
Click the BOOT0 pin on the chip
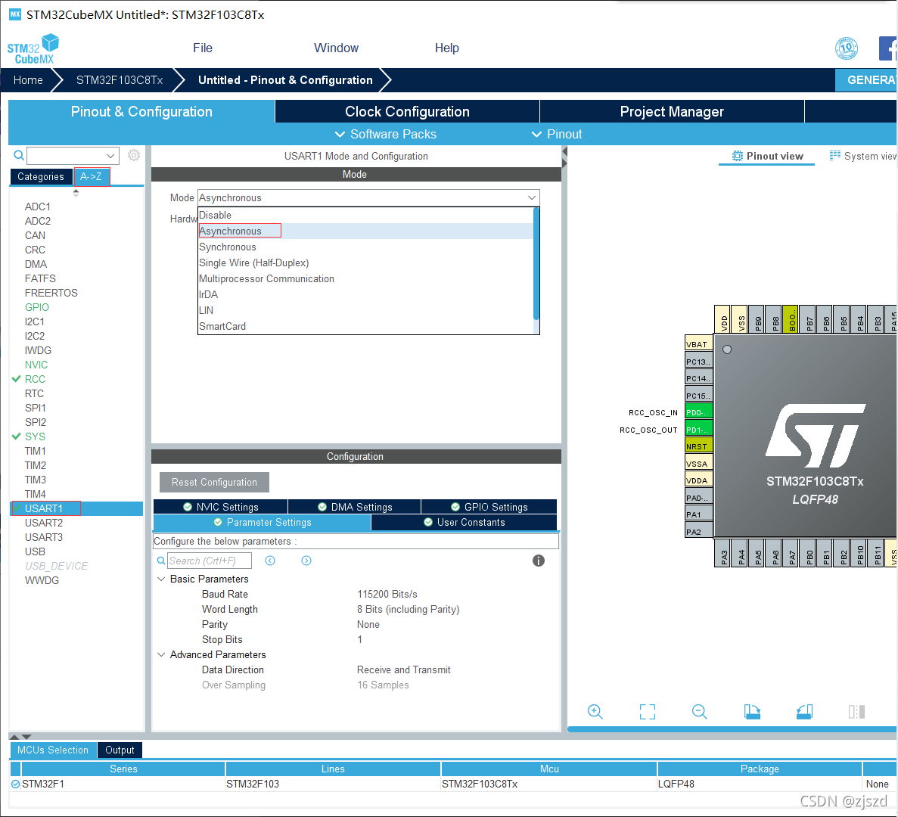(x=791, y=319)
